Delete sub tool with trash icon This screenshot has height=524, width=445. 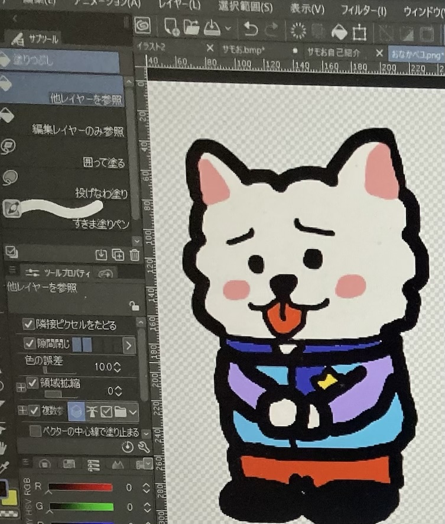[135, 255]
